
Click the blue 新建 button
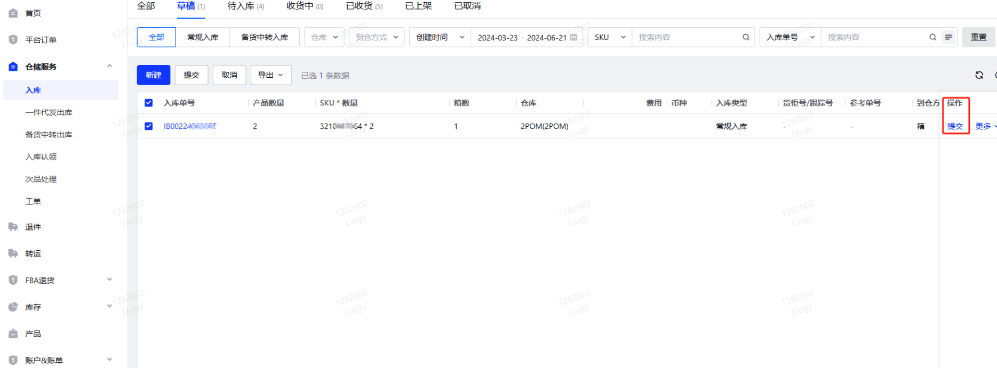154,75
